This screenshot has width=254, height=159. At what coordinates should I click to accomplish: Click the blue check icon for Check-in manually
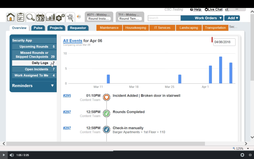point(106,130)
